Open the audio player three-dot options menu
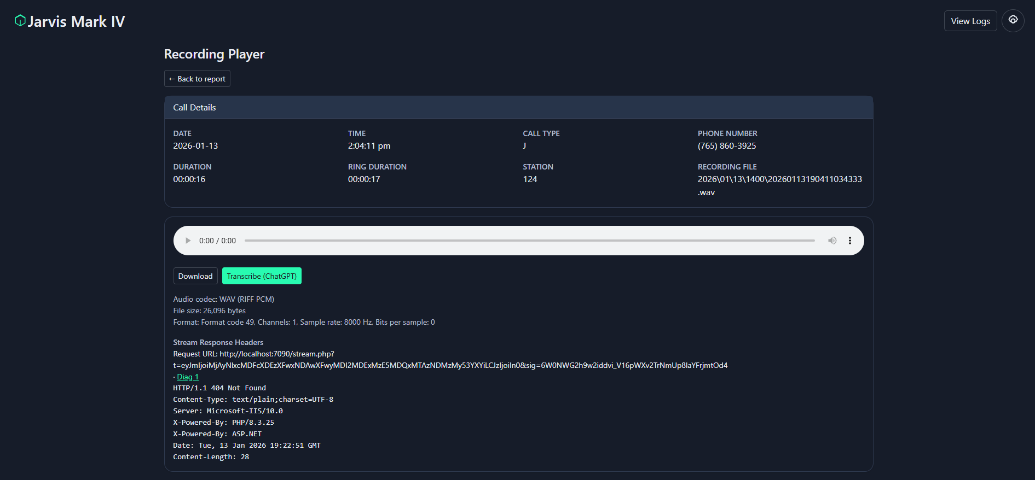This screenshot has width=1035, height=480. click(x=849, y=241)
